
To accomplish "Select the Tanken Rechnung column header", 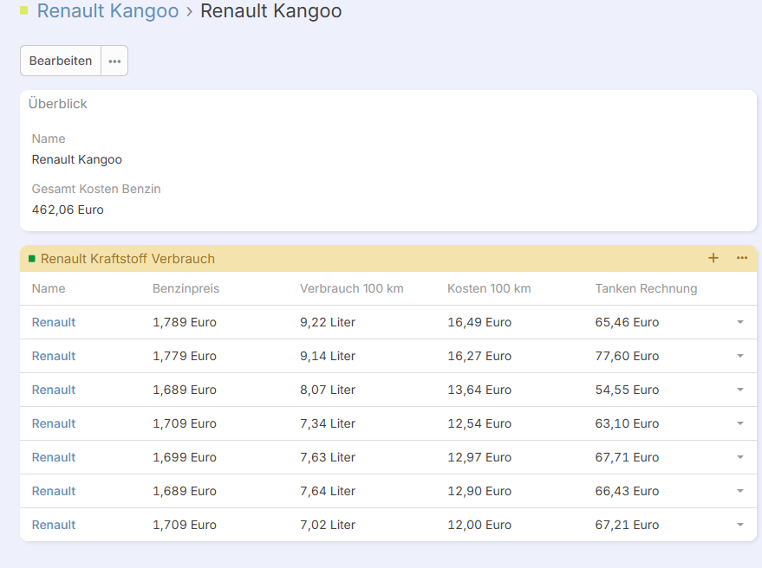I will click(646, 288).
